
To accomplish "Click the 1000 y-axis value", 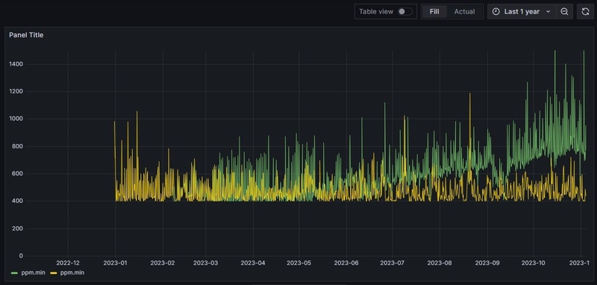I will coord(16,119).
